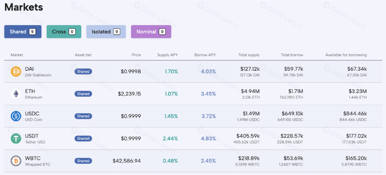Click the $218.89k total supply value
This screenshot has width=386, height=175.
tap(249, 158)
